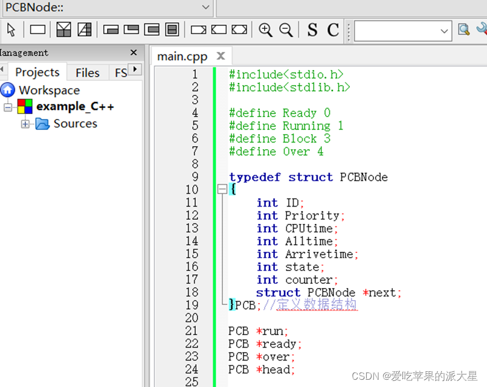
Task: Close the Management panel
Action: tap(134, 53)
